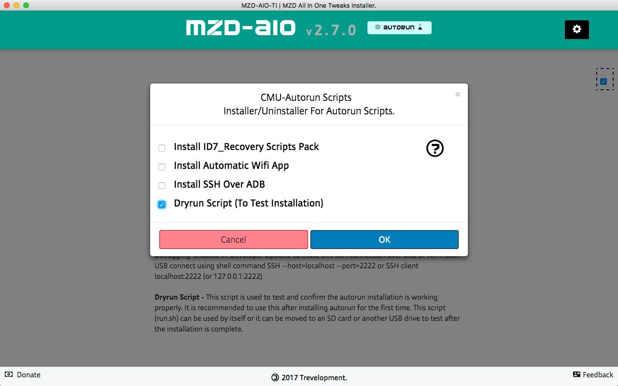Close the CMU-Autorun Scripts dialog with X
618x386 pixels.
pos(457,95)
